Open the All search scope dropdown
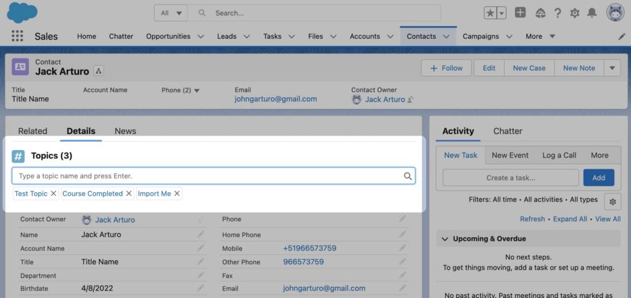 (x=171, y=13)
